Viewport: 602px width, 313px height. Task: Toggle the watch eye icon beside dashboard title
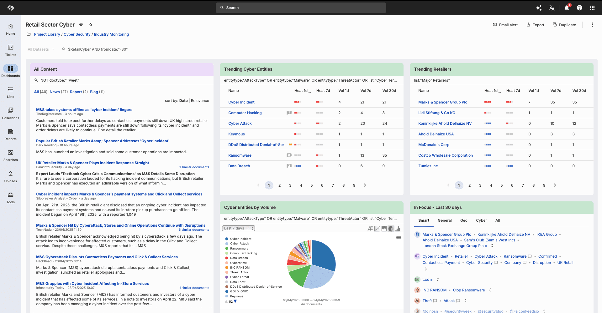[81, 24]
